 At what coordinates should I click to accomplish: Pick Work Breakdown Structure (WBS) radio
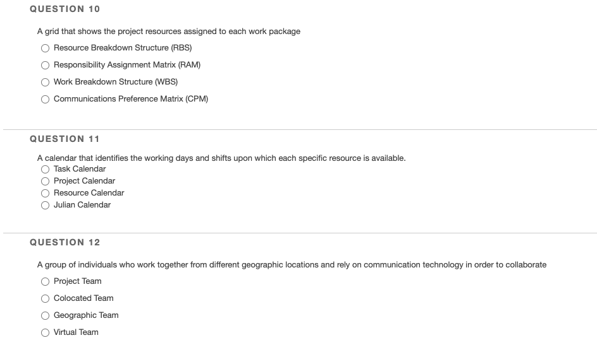46,83
